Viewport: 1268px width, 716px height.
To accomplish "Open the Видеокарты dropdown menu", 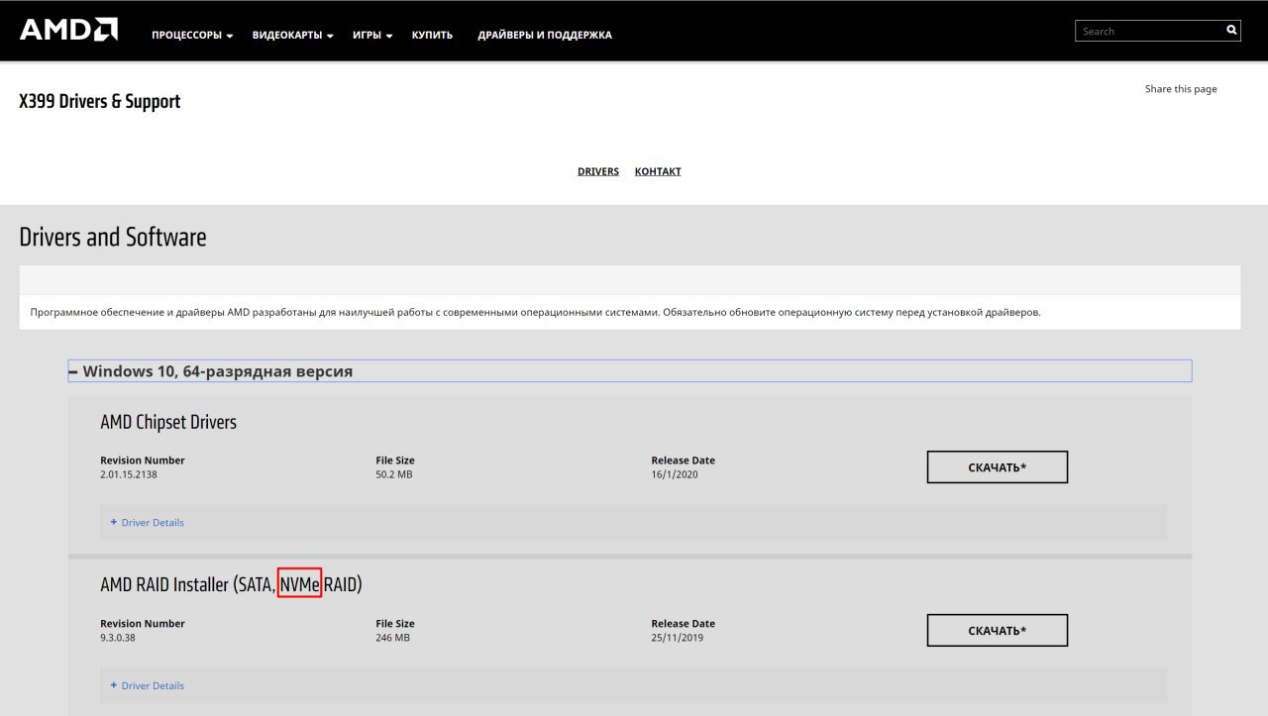I will click(292, 35).
